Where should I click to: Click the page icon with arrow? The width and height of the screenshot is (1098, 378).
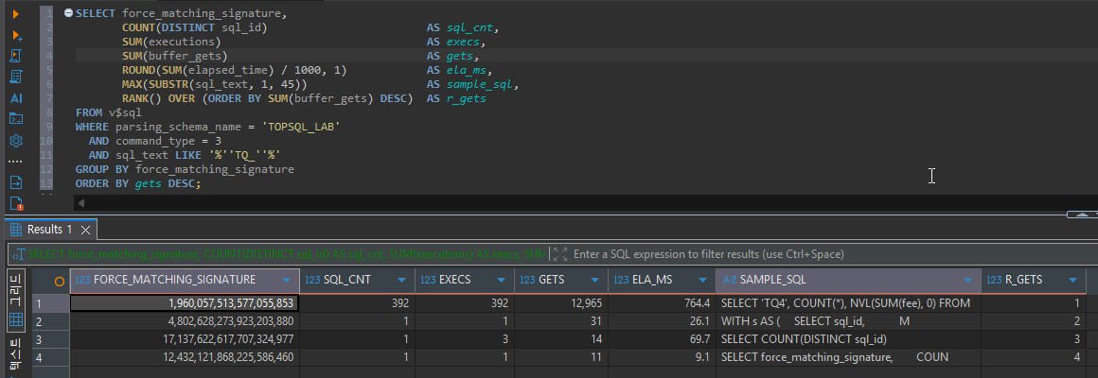tap(16, 182)
